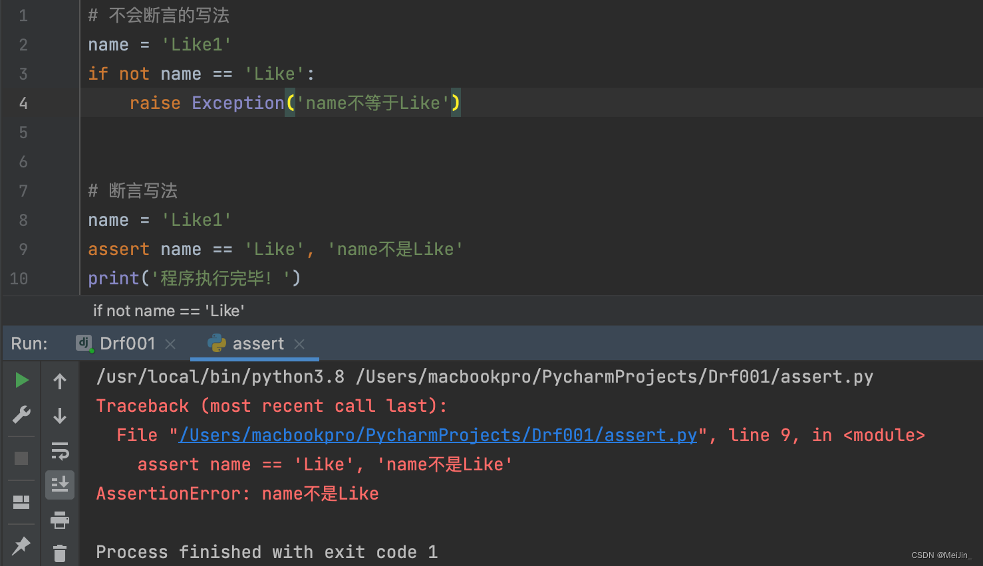Restore layout using the layout icon

(x=21, y=502)
